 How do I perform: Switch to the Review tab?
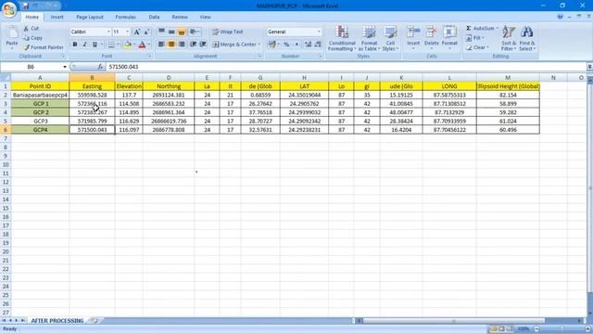click(180, 17)
